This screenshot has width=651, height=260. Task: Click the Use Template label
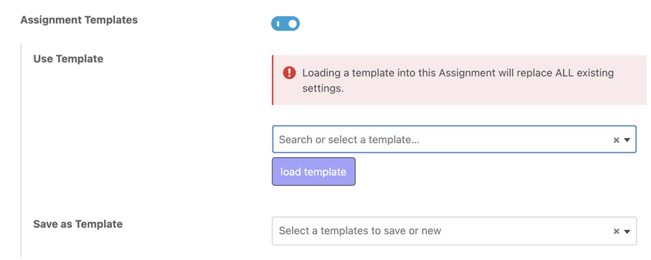68,59
